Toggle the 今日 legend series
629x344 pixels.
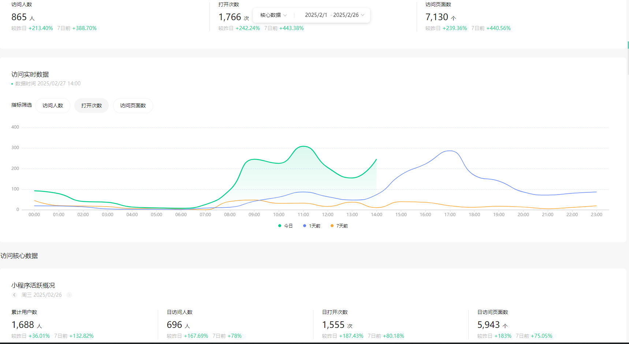click(x=285, y=226)
